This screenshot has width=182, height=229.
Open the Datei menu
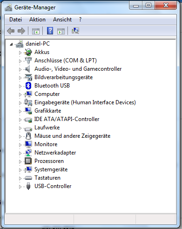(15, 20)
